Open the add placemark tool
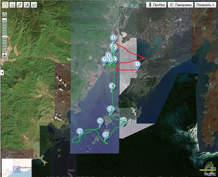 27,5
